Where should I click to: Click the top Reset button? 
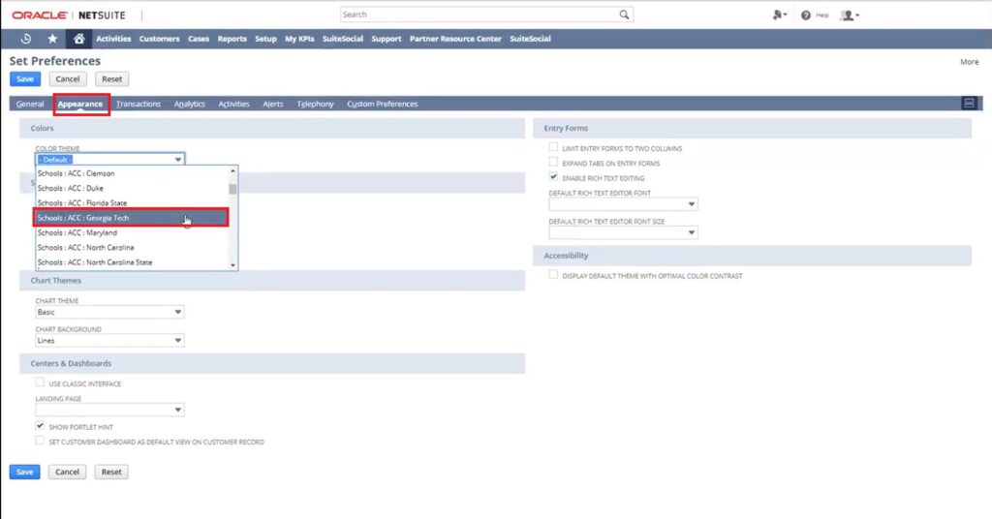[112, 79]
